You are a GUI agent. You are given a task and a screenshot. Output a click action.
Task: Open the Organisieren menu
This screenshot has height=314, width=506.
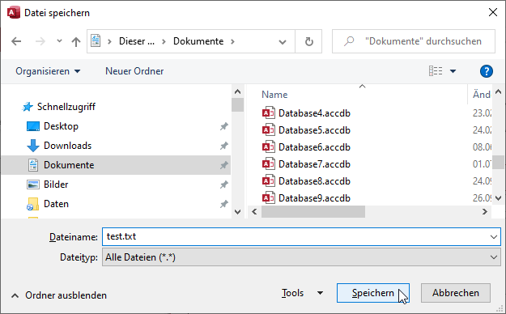coord(48,71)
